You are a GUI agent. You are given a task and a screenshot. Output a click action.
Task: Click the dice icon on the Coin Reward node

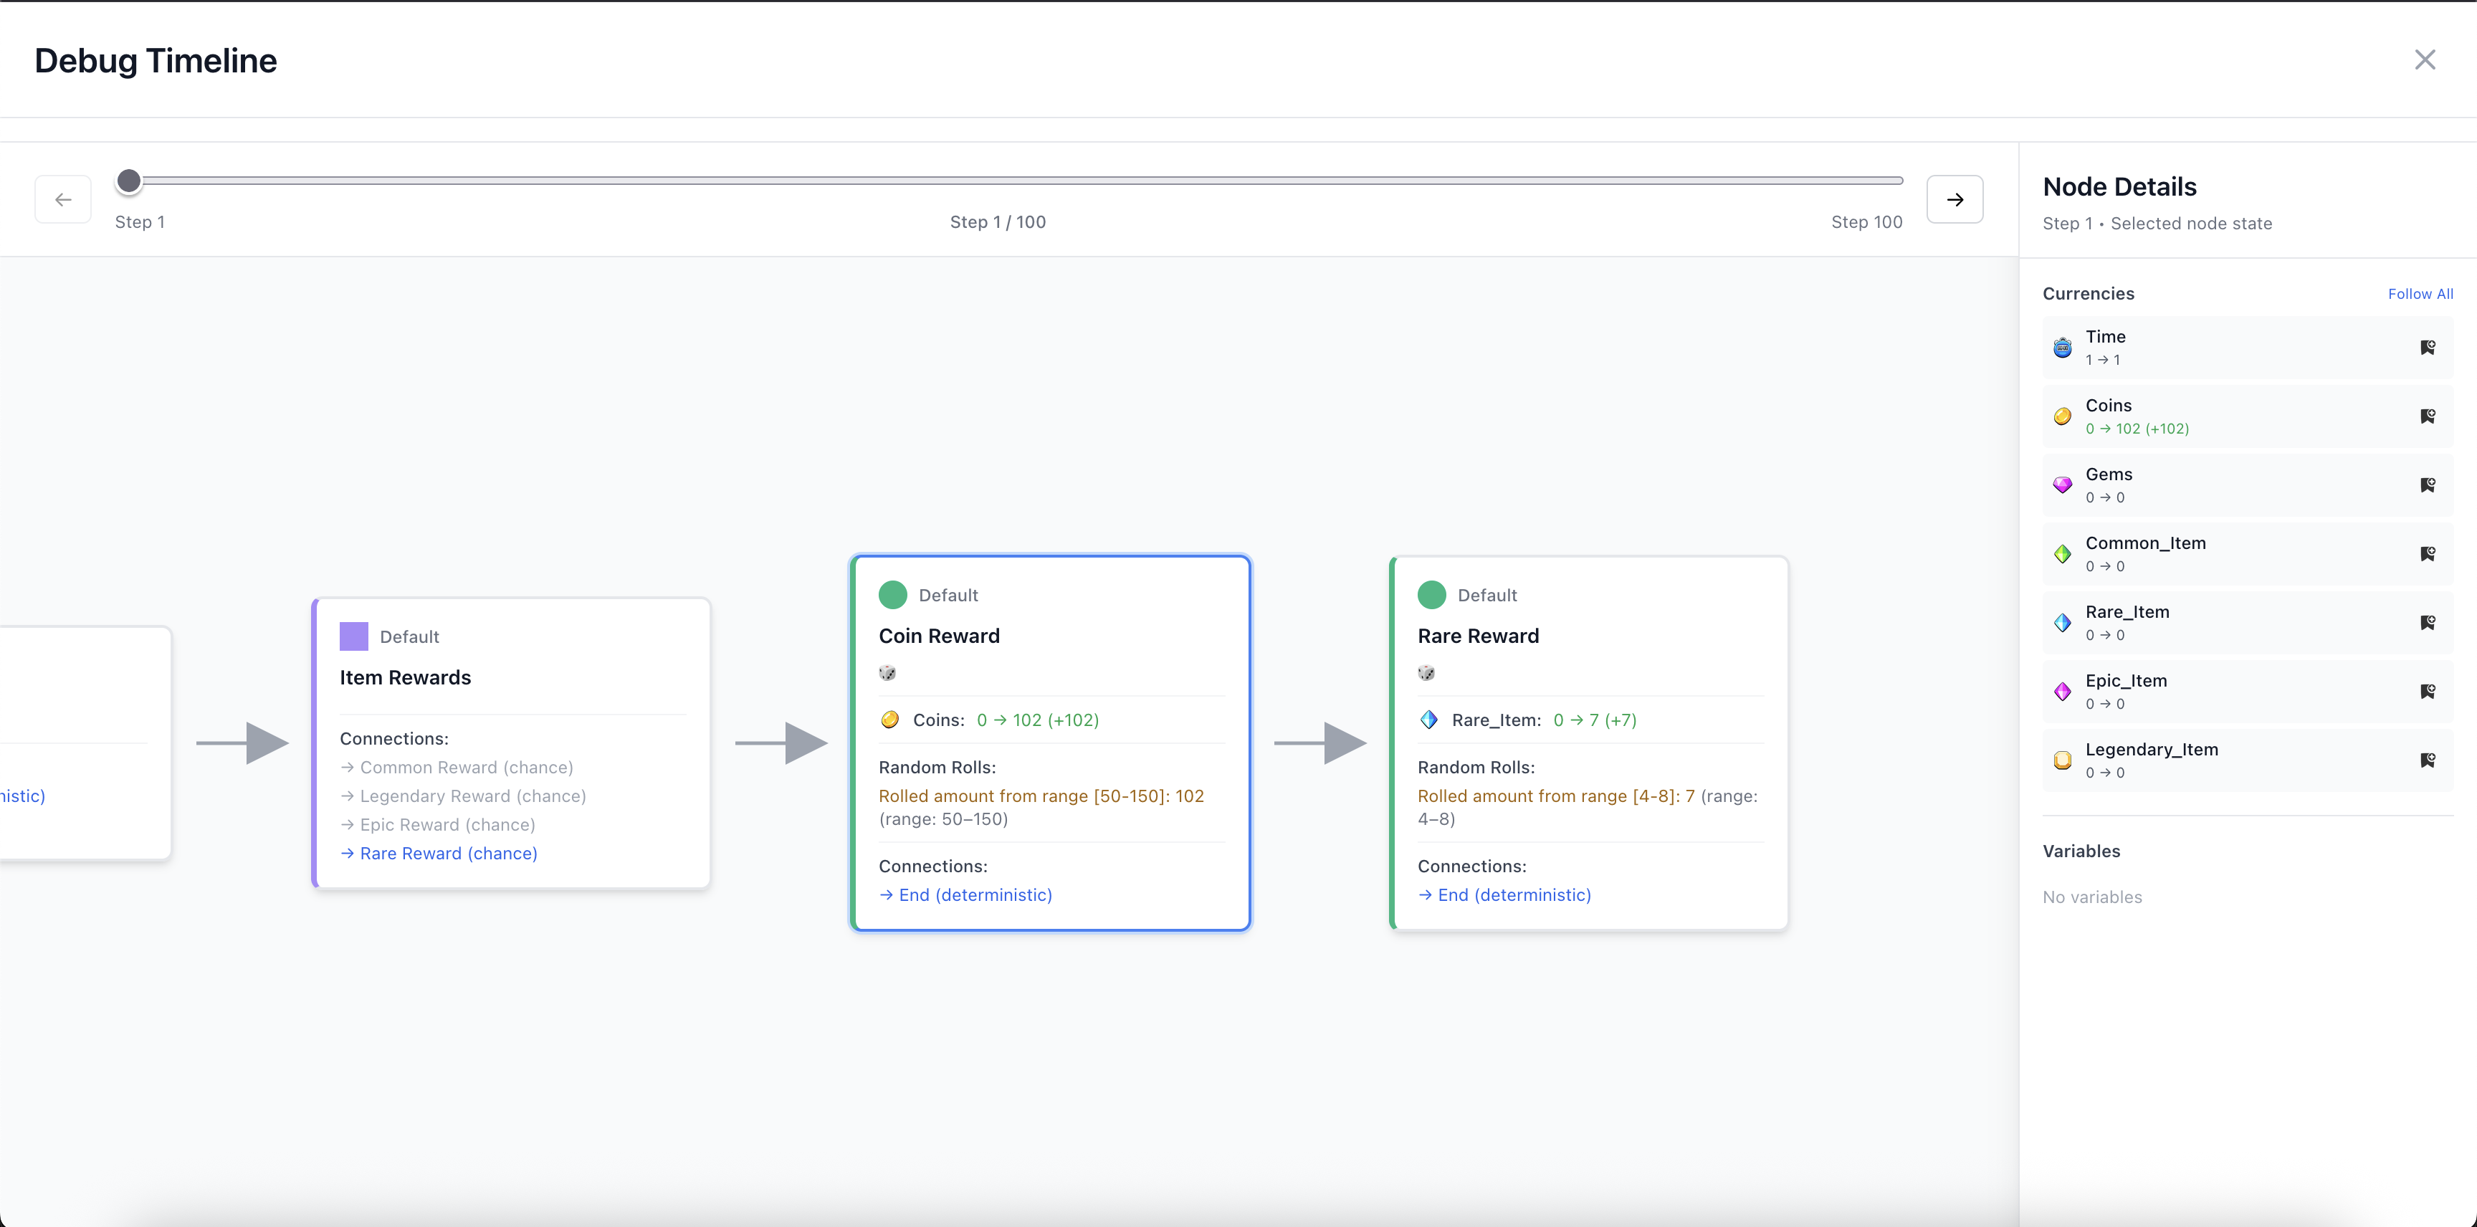click(887, 672)
